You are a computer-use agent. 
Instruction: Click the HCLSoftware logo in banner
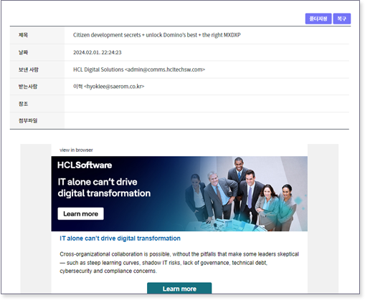[85, 165]
